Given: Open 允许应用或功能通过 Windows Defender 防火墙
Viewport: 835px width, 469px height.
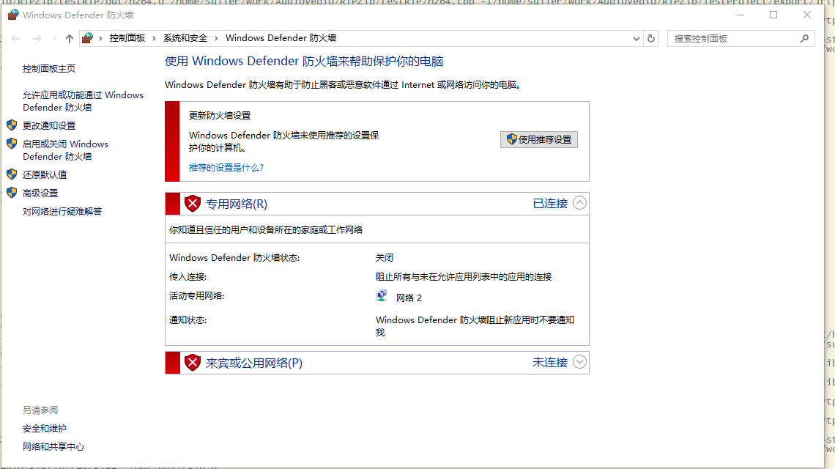Looking at the screenshot, I should pos(83,101).
